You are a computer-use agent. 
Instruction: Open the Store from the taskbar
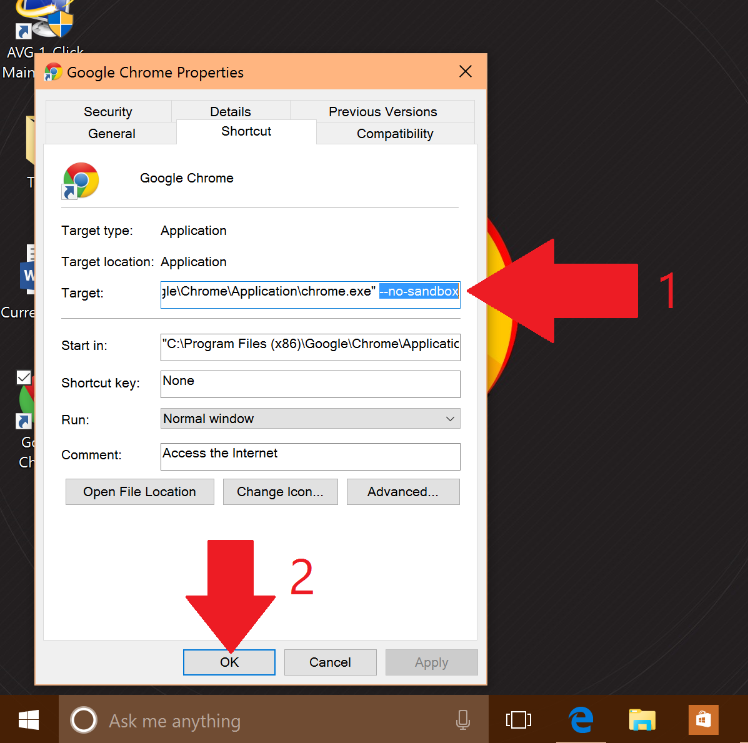point(703,720)
